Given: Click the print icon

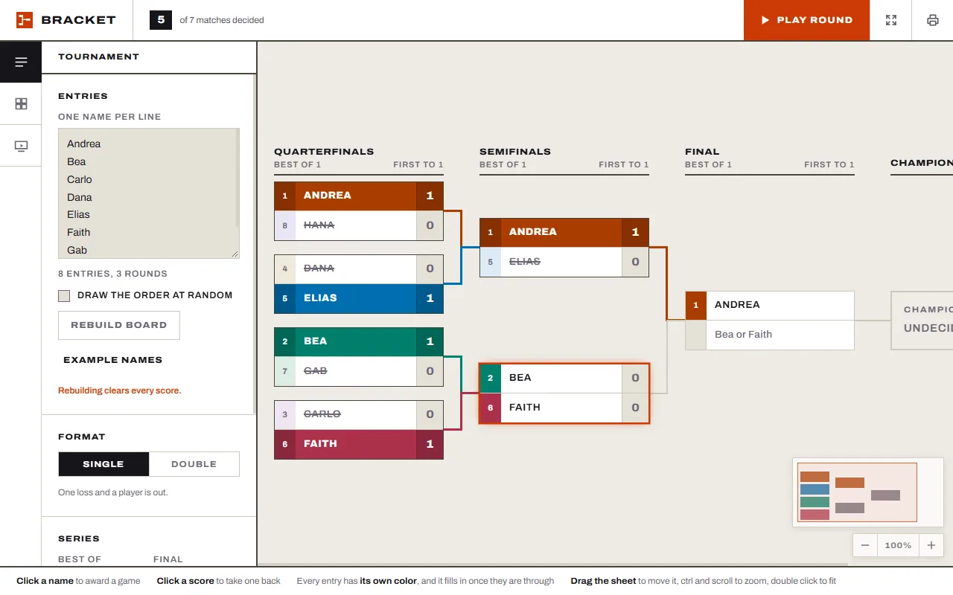Looking at the screenshot, I should (933, 20).
